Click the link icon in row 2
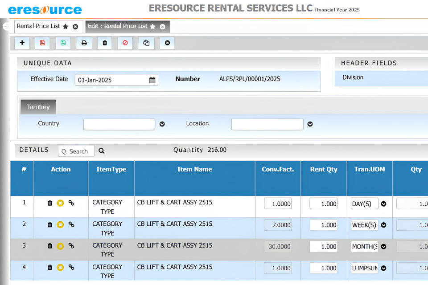Viewport: 428px width, 285px height. [x=71, y=224]
